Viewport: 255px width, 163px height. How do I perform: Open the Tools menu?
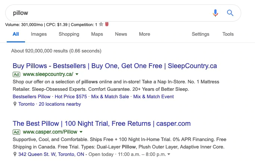pyautogui.click(x=228, y=34)
